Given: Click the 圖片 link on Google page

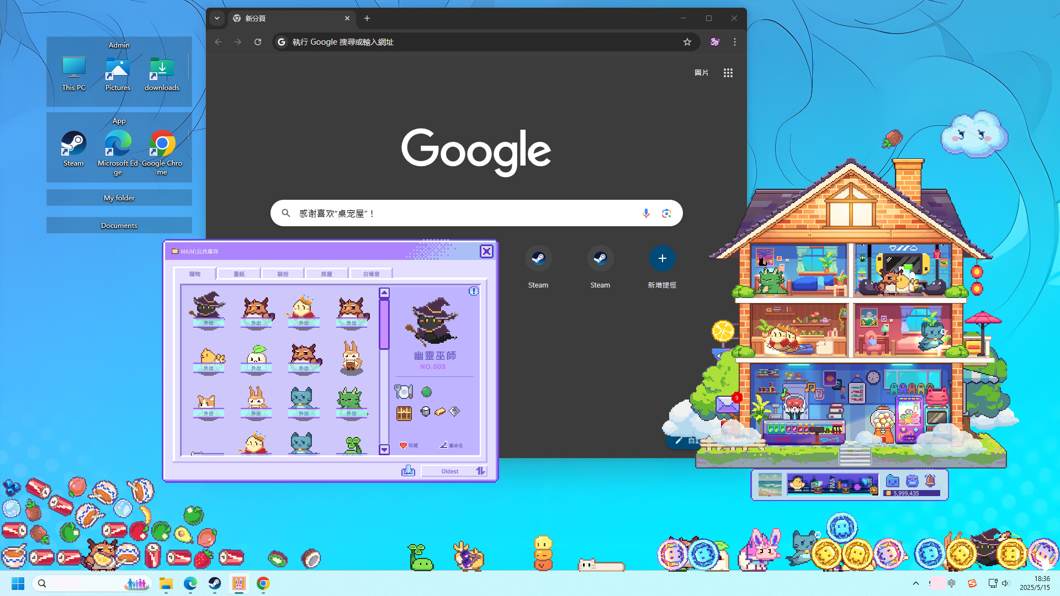Looking at the screenshot, I should [701, 73].
